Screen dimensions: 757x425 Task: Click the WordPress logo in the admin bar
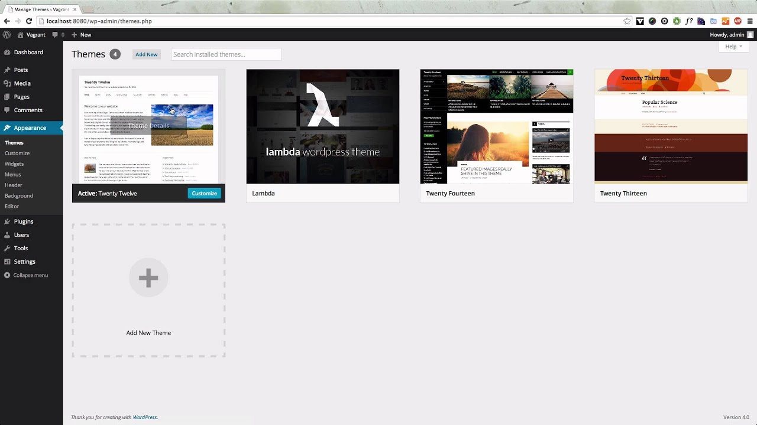pos(7,35)
